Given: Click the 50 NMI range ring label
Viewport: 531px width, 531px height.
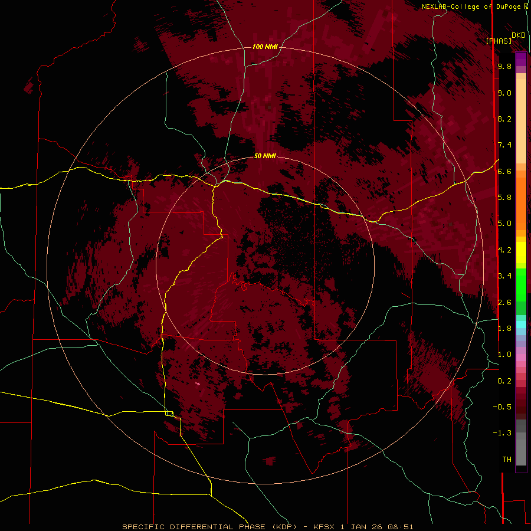Looking at the screenshot, I should pyautogui.click(x=265, y=156).
